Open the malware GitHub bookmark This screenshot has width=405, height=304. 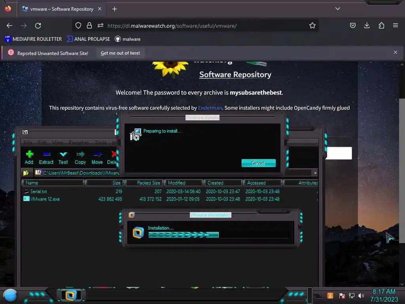point(128,39)
